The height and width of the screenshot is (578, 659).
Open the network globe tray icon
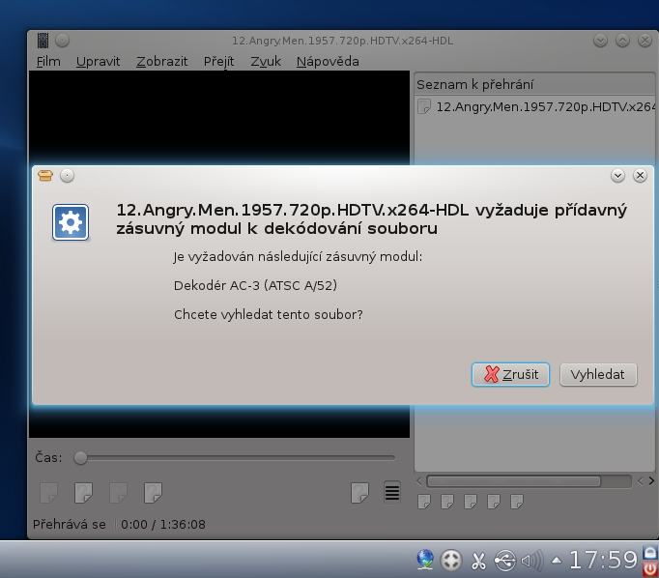coord(425,560)
